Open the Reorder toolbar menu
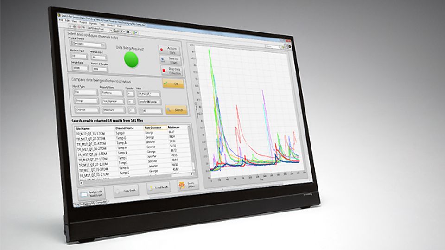The image size is (445, 250). tap(135, 32)
